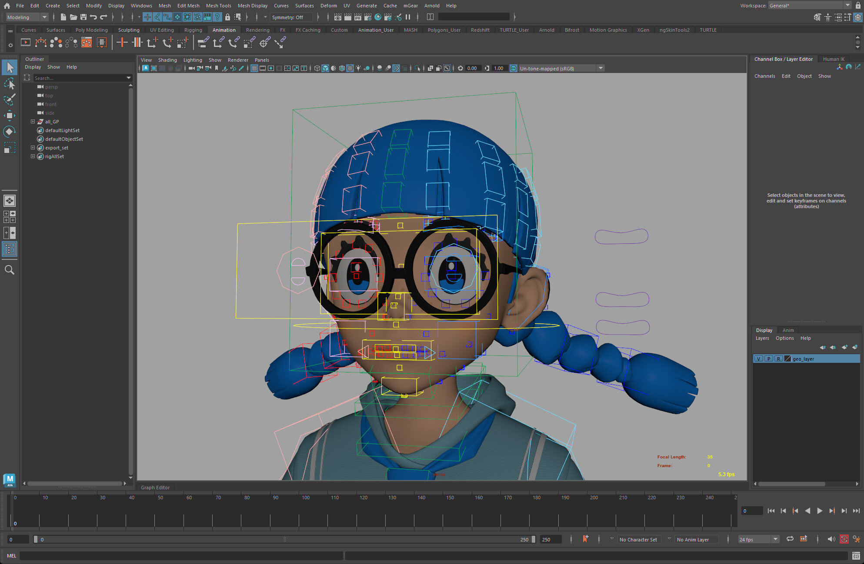This screenshot has height=564, width=864.
Task: Click the Parent Constraint shelf icon
Action: pos(203,43)
